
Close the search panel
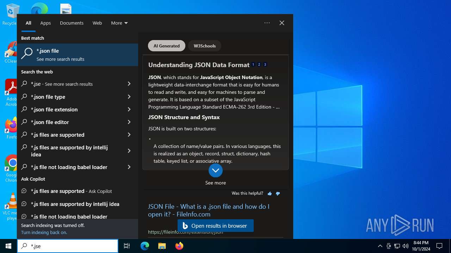[x=282, y=23]
